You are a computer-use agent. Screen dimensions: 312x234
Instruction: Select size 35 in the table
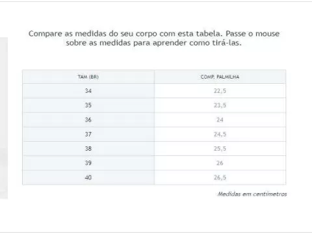click(x=88, y=105)
